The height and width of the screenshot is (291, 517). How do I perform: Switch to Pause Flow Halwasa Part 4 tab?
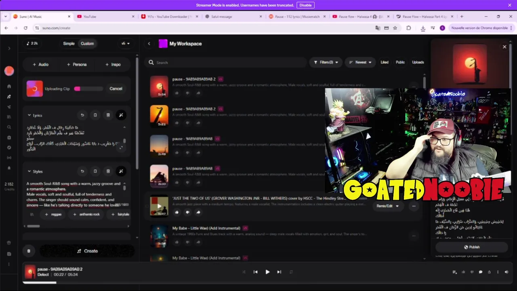[424, 17]
